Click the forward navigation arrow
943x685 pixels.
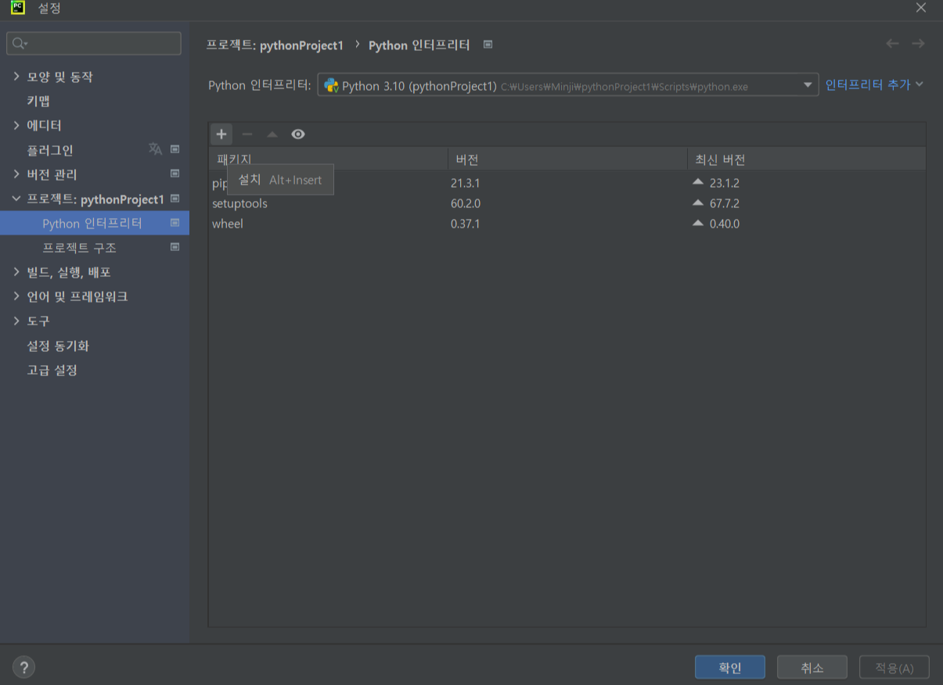[x=918, y=44]
